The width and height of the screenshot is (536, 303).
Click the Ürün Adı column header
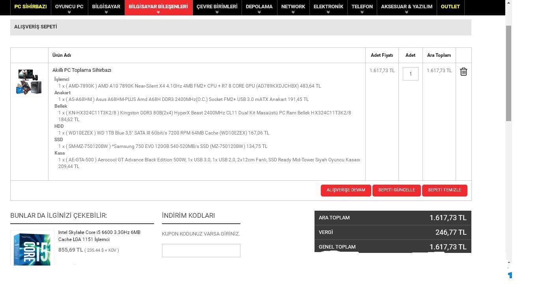61,55
